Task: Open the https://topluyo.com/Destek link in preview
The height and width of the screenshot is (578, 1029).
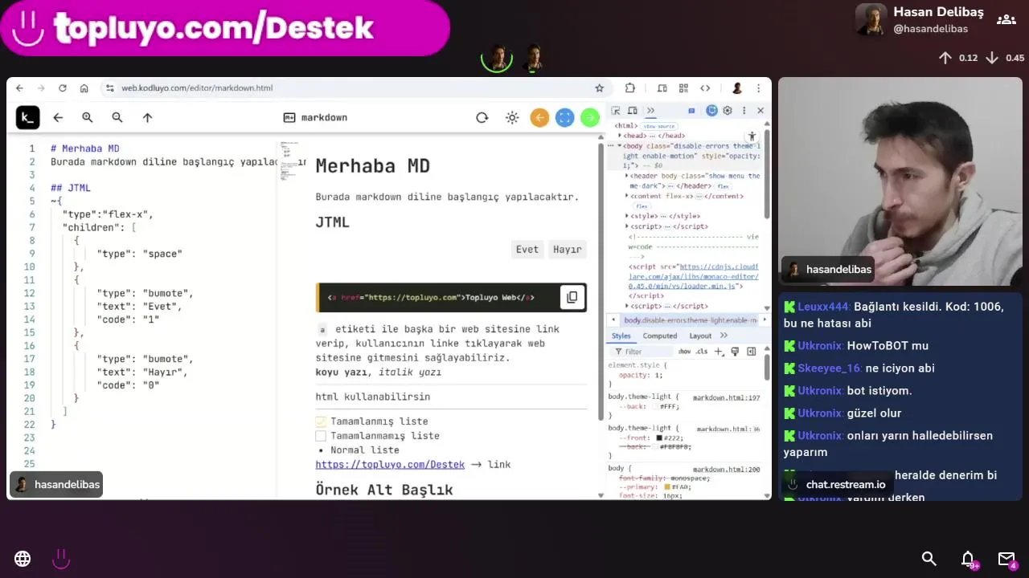Action: (x=390, y=465)
